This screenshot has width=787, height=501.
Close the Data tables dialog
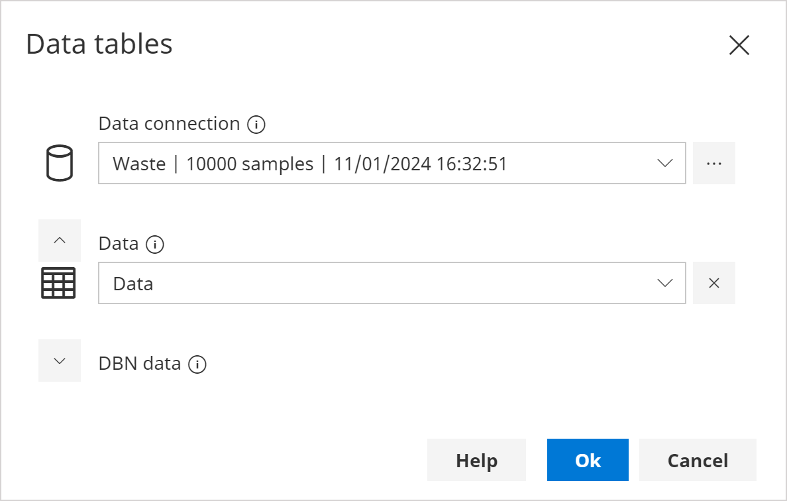pos(739,45)
